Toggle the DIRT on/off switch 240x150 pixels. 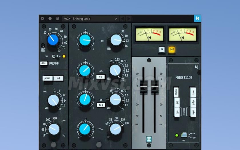pyautogui.click(x=184, y=135)
